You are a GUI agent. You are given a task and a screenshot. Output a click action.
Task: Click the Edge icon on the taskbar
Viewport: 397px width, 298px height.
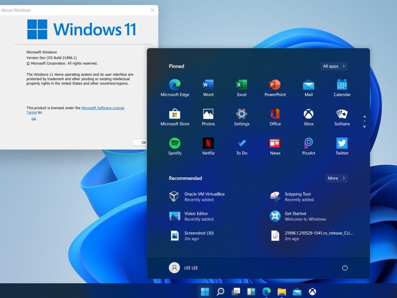point(266,291)
